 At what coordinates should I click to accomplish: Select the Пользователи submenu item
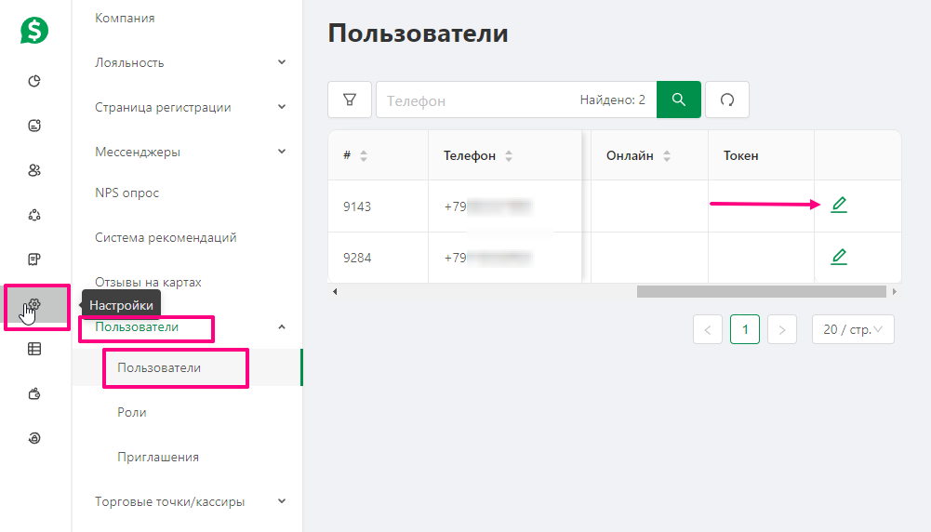(x=159, y=367)
